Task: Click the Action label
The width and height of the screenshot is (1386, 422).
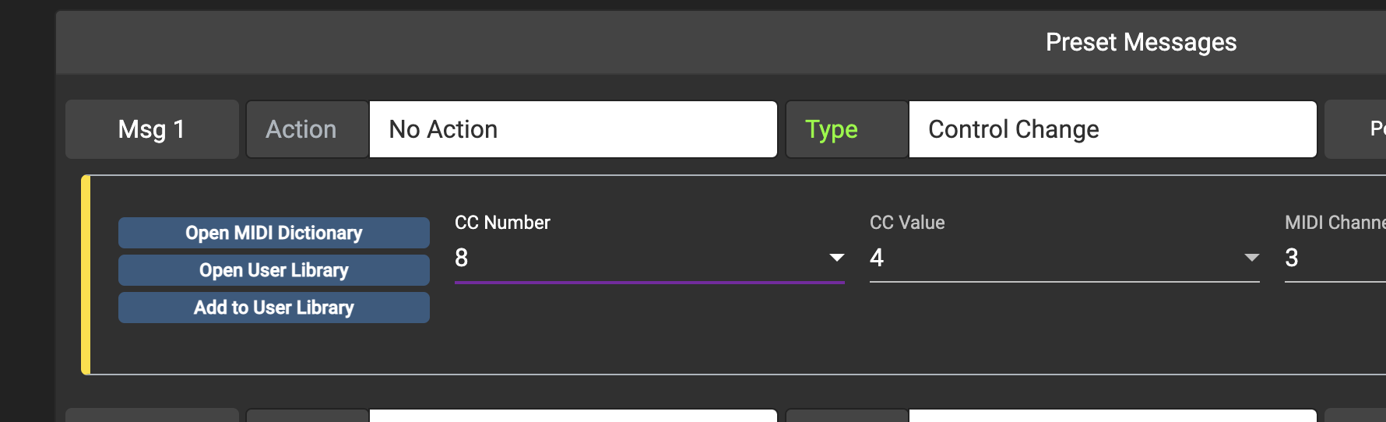Action: 301,129
